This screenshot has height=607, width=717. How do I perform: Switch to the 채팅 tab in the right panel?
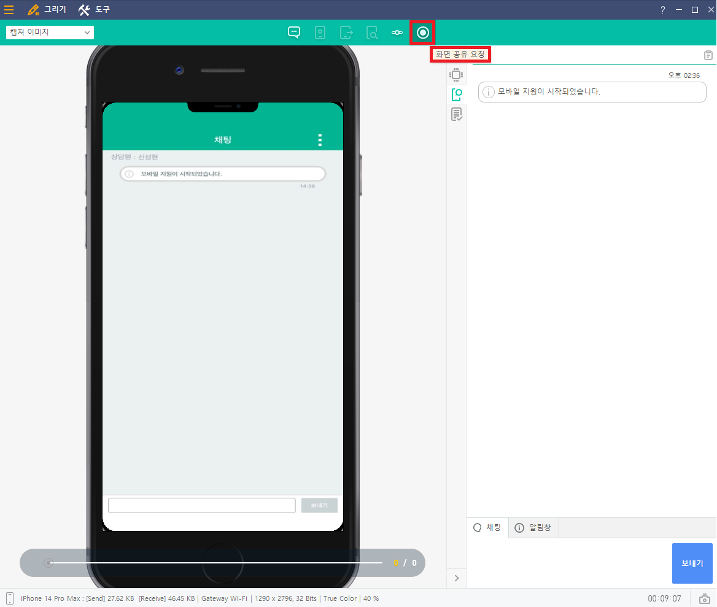pyautogui.click(x=487, y=527)
